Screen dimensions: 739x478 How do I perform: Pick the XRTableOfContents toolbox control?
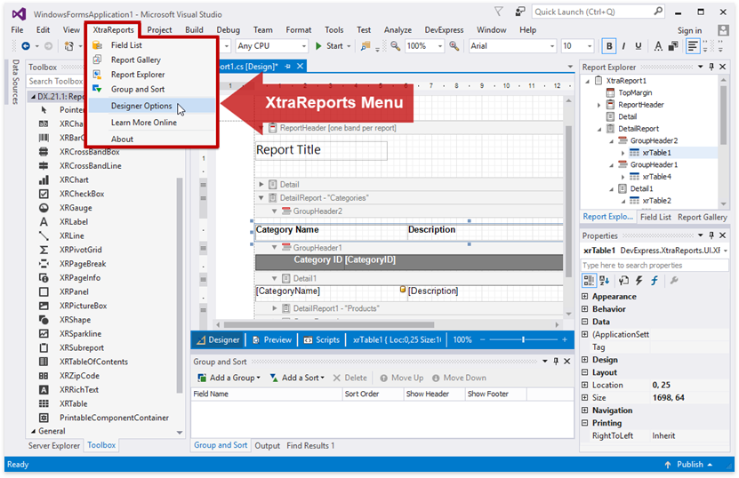(x=93, y=362)
